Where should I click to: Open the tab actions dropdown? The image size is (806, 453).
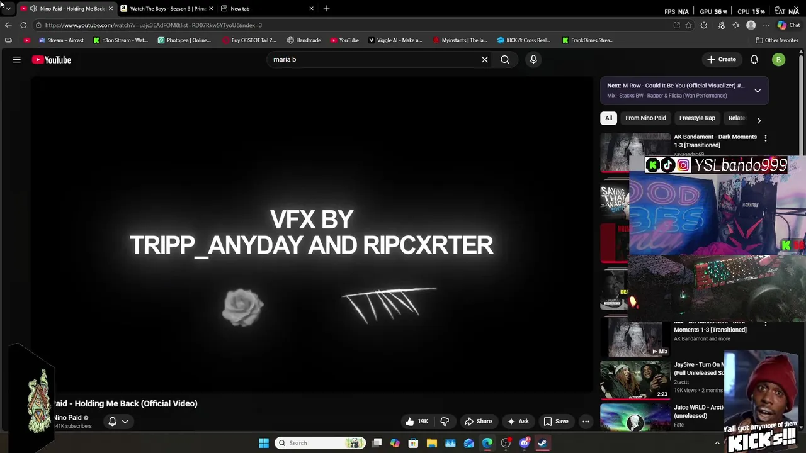click(x=8, y=9)
